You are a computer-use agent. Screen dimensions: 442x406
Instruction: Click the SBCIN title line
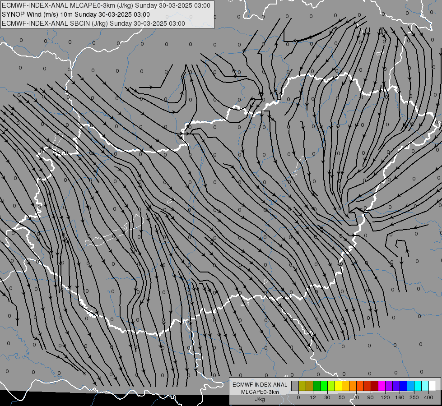click(93, 23)
